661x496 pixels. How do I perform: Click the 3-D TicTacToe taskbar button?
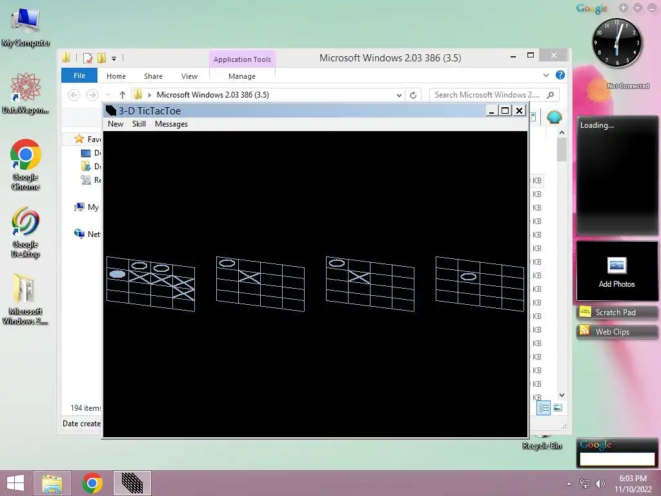(x=132, y=483)
